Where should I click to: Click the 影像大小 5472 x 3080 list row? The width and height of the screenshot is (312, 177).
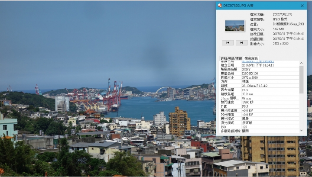pyautogui.click(x=260, y=77)
